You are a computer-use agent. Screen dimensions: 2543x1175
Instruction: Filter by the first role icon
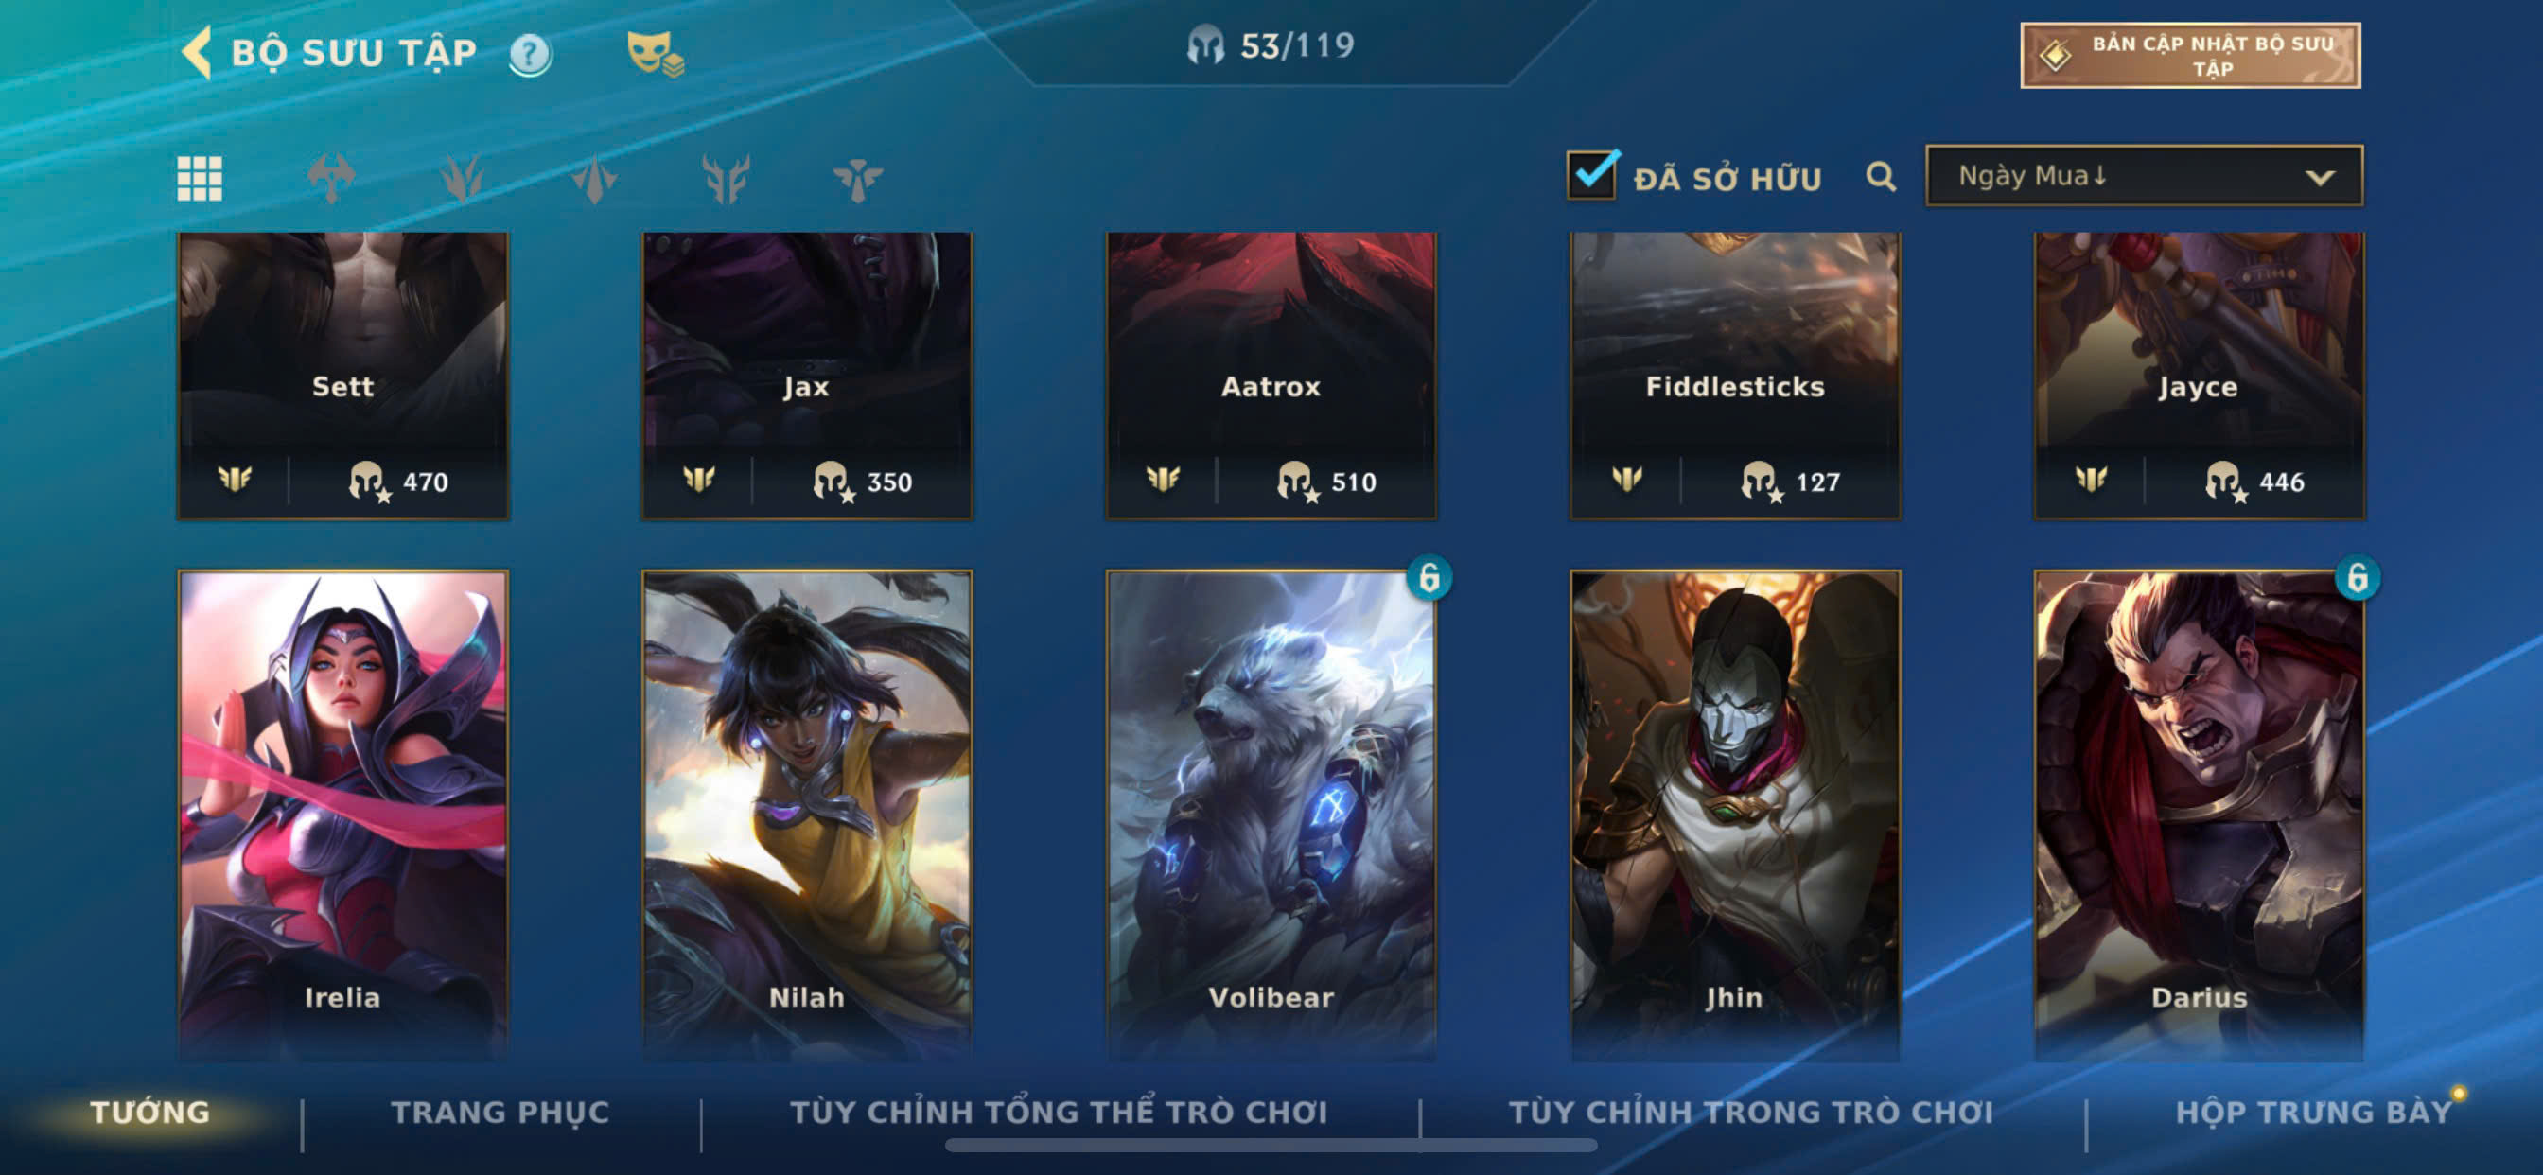[x=331, y=179]
